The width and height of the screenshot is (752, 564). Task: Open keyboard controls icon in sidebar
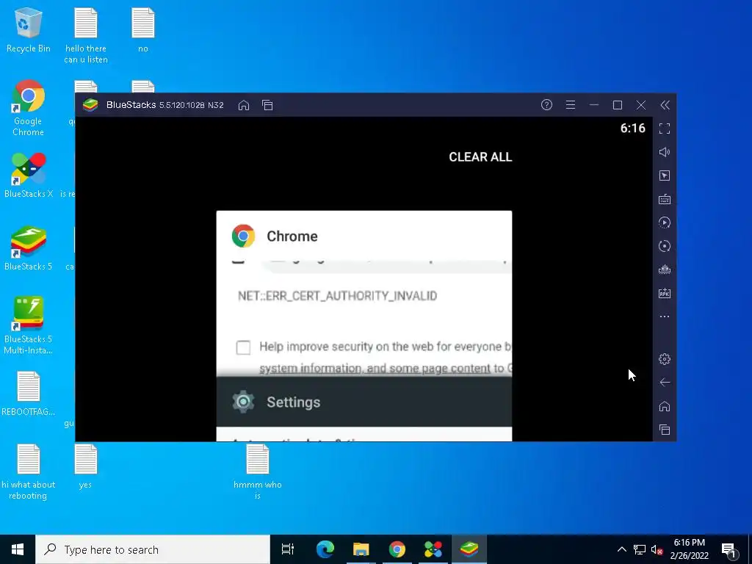tap(664, 199)
